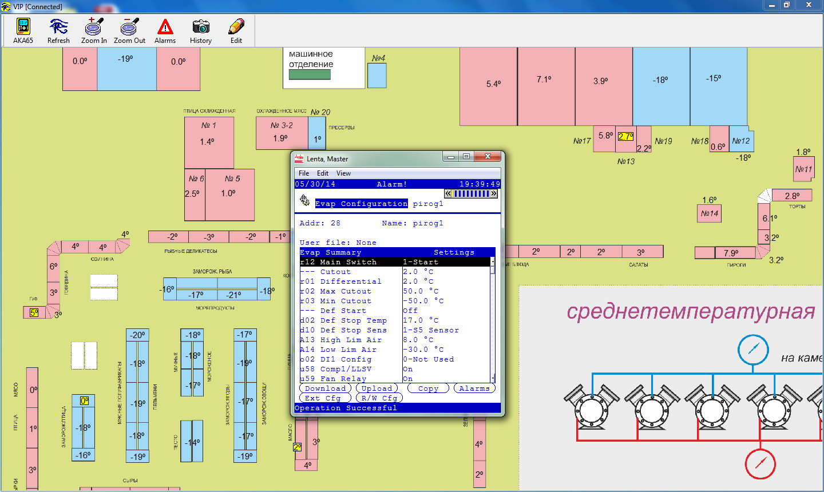Click the VIP application title bar icon
824x492 pixels.
coord(6,6)
